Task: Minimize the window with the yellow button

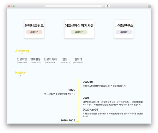Action: 11,6
